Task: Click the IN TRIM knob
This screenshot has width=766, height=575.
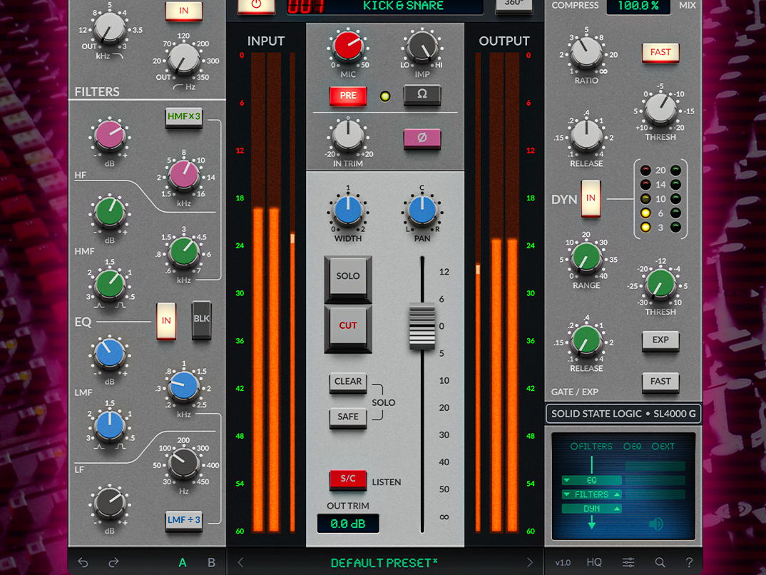Action: point(348,136)
